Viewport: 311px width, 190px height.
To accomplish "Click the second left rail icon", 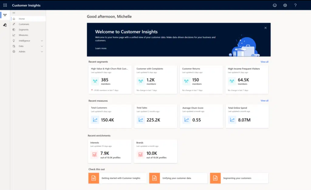I will (5, 25).
